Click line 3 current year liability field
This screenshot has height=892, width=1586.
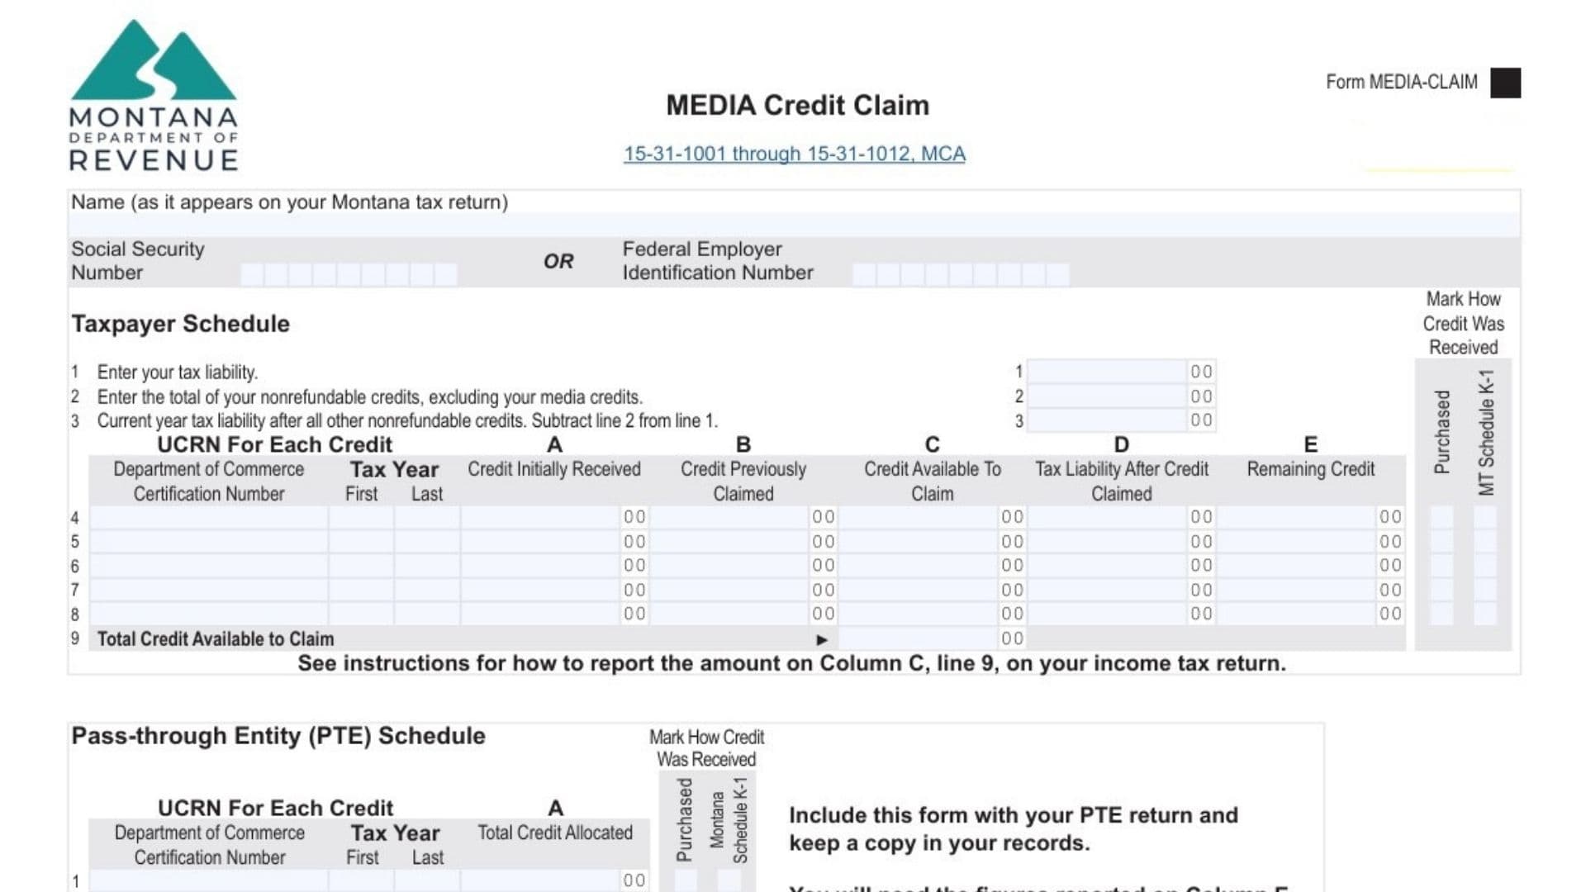pos(1107,420)
